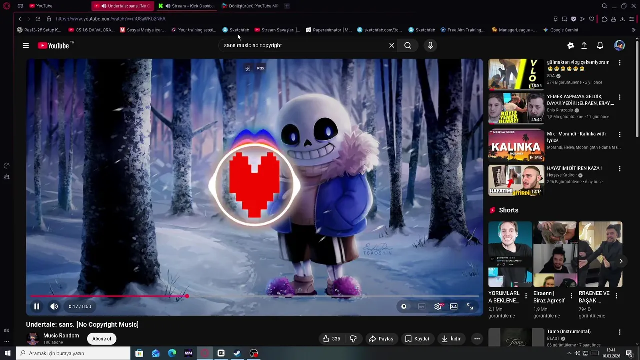Go to YouTube home via logo
Screen dimensions: 640x360
[53, 45]
